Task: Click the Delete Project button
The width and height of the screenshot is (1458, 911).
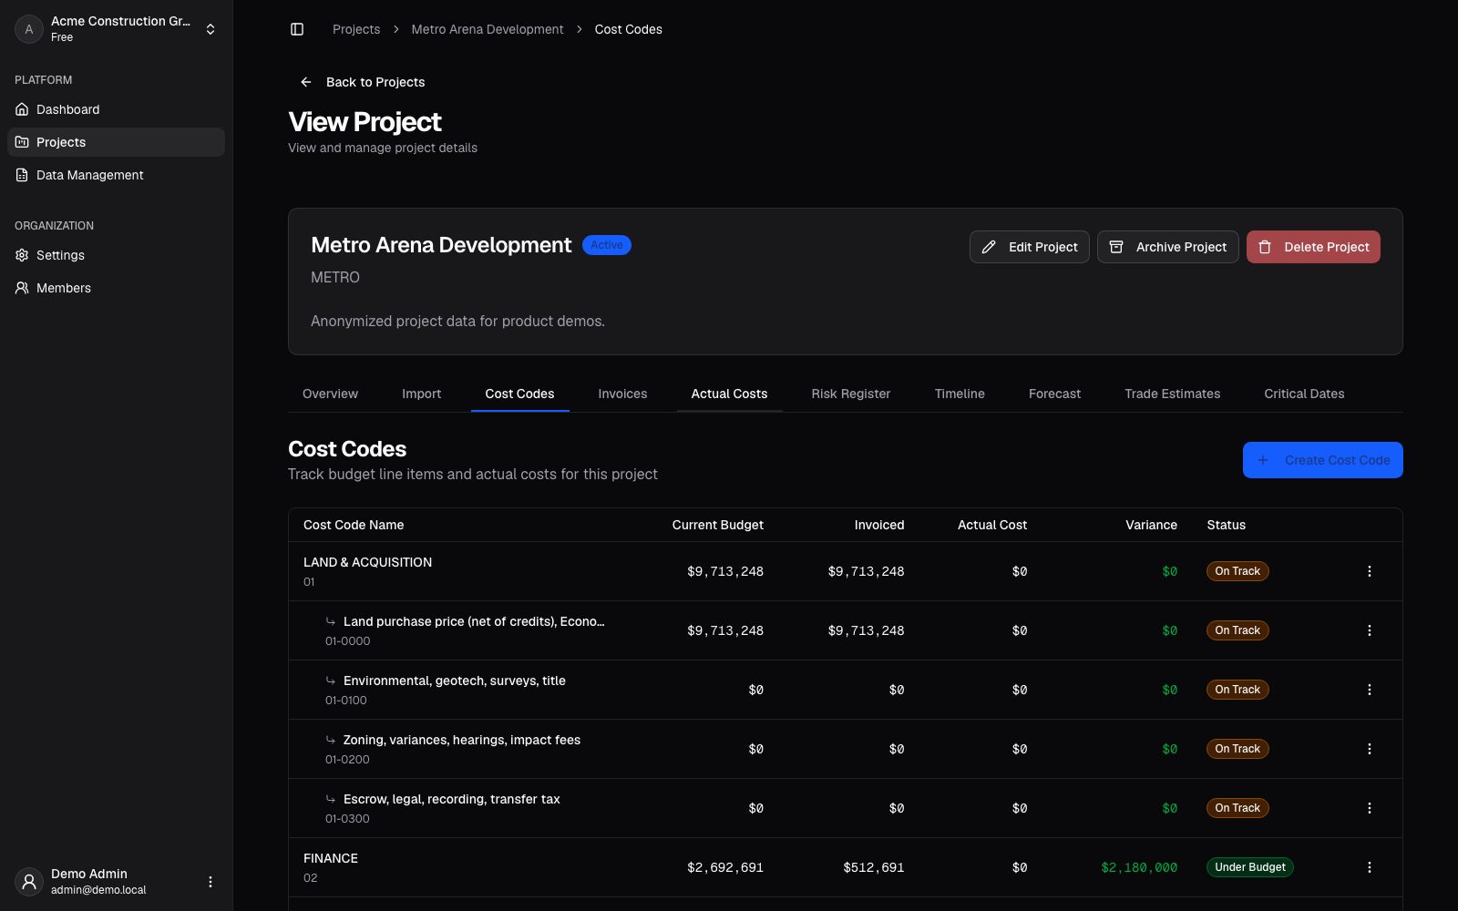Action: tap(1313, 247)
